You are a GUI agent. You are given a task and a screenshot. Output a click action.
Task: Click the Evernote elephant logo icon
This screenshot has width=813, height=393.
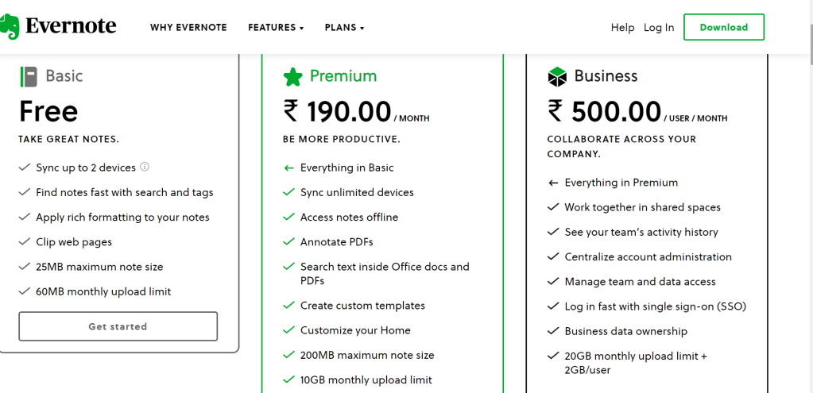[x=11, y=27]
